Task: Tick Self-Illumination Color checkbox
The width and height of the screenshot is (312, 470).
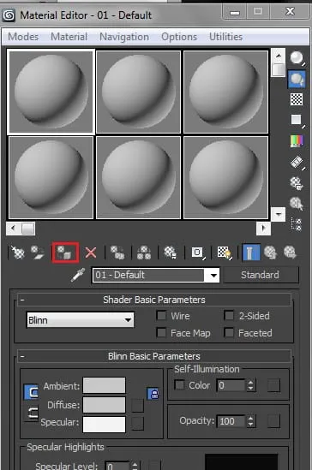Action: coord(179,385)
